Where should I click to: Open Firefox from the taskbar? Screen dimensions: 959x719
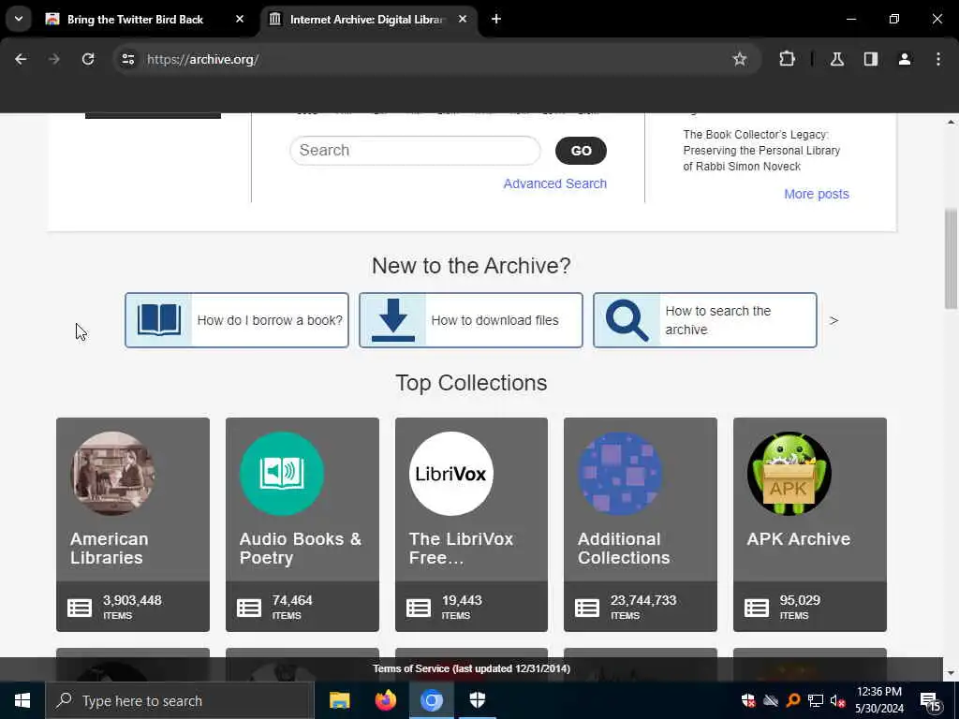385,700
